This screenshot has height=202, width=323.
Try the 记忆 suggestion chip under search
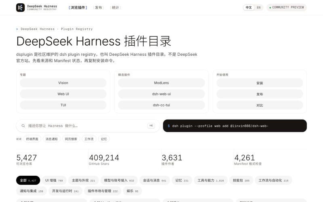pos(104,139)
